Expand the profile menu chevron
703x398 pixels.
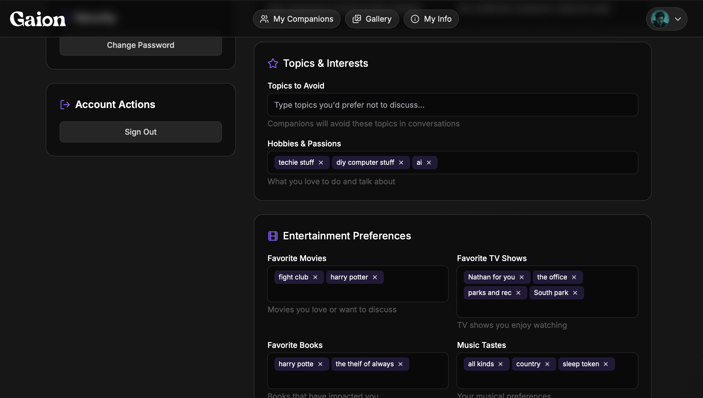click(678, 19)
